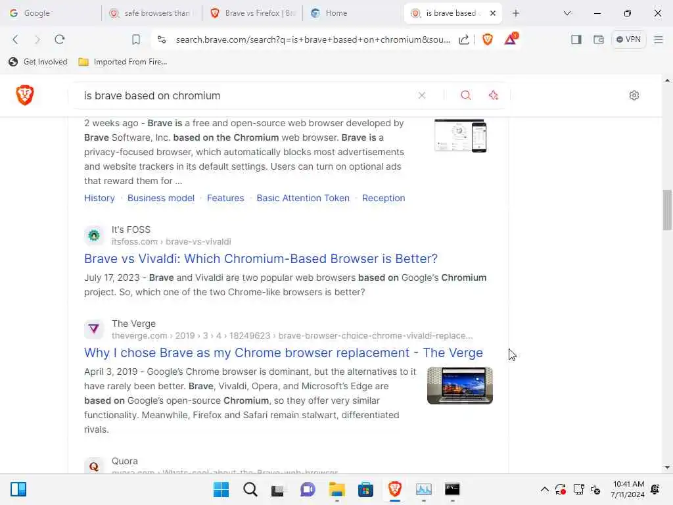Open the VPN button

pyautogui.click(x=629, y=39)
